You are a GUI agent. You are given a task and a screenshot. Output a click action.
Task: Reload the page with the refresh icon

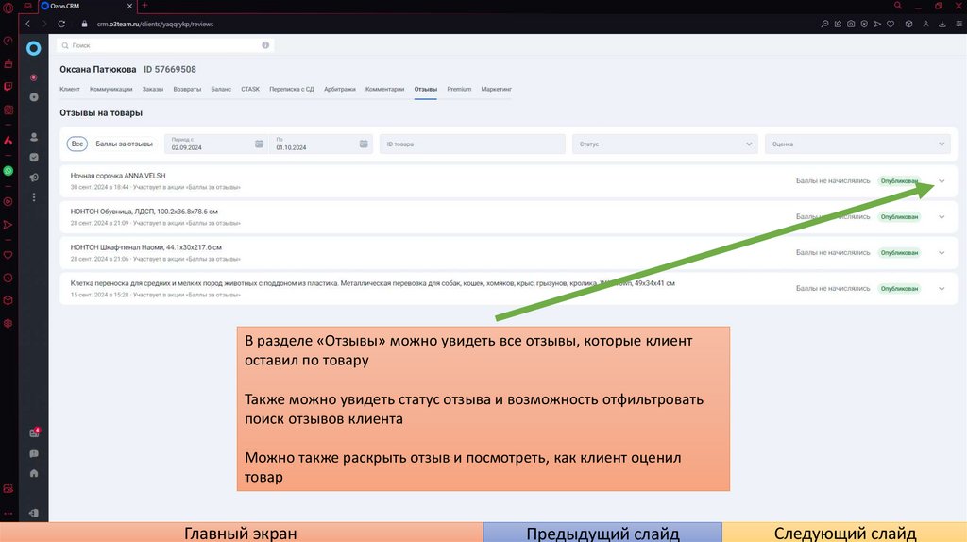(61, 24)
